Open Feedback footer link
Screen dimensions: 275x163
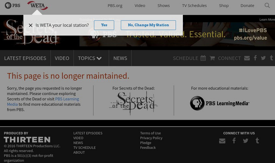coord(148,148)
